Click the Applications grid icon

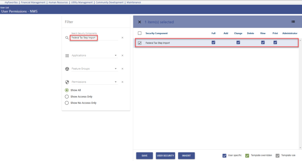click(x=67, y=56)
